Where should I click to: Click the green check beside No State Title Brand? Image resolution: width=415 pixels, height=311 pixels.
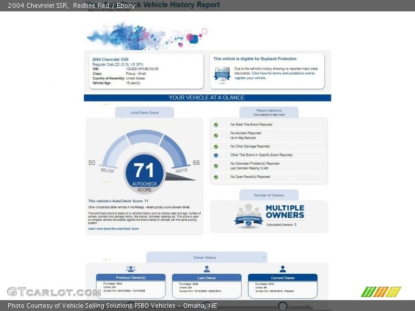tap(216, 125)
